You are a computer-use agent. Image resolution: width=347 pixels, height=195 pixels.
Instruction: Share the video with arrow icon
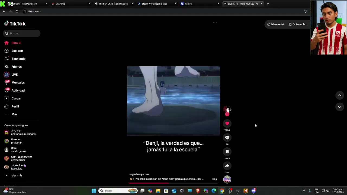(x=227, y=166)
